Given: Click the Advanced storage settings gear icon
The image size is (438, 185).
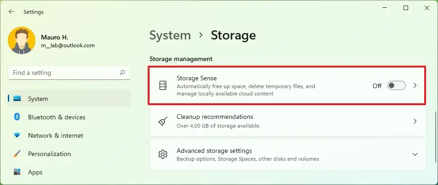Looking at the screenshot, I should tap(163, 154).
